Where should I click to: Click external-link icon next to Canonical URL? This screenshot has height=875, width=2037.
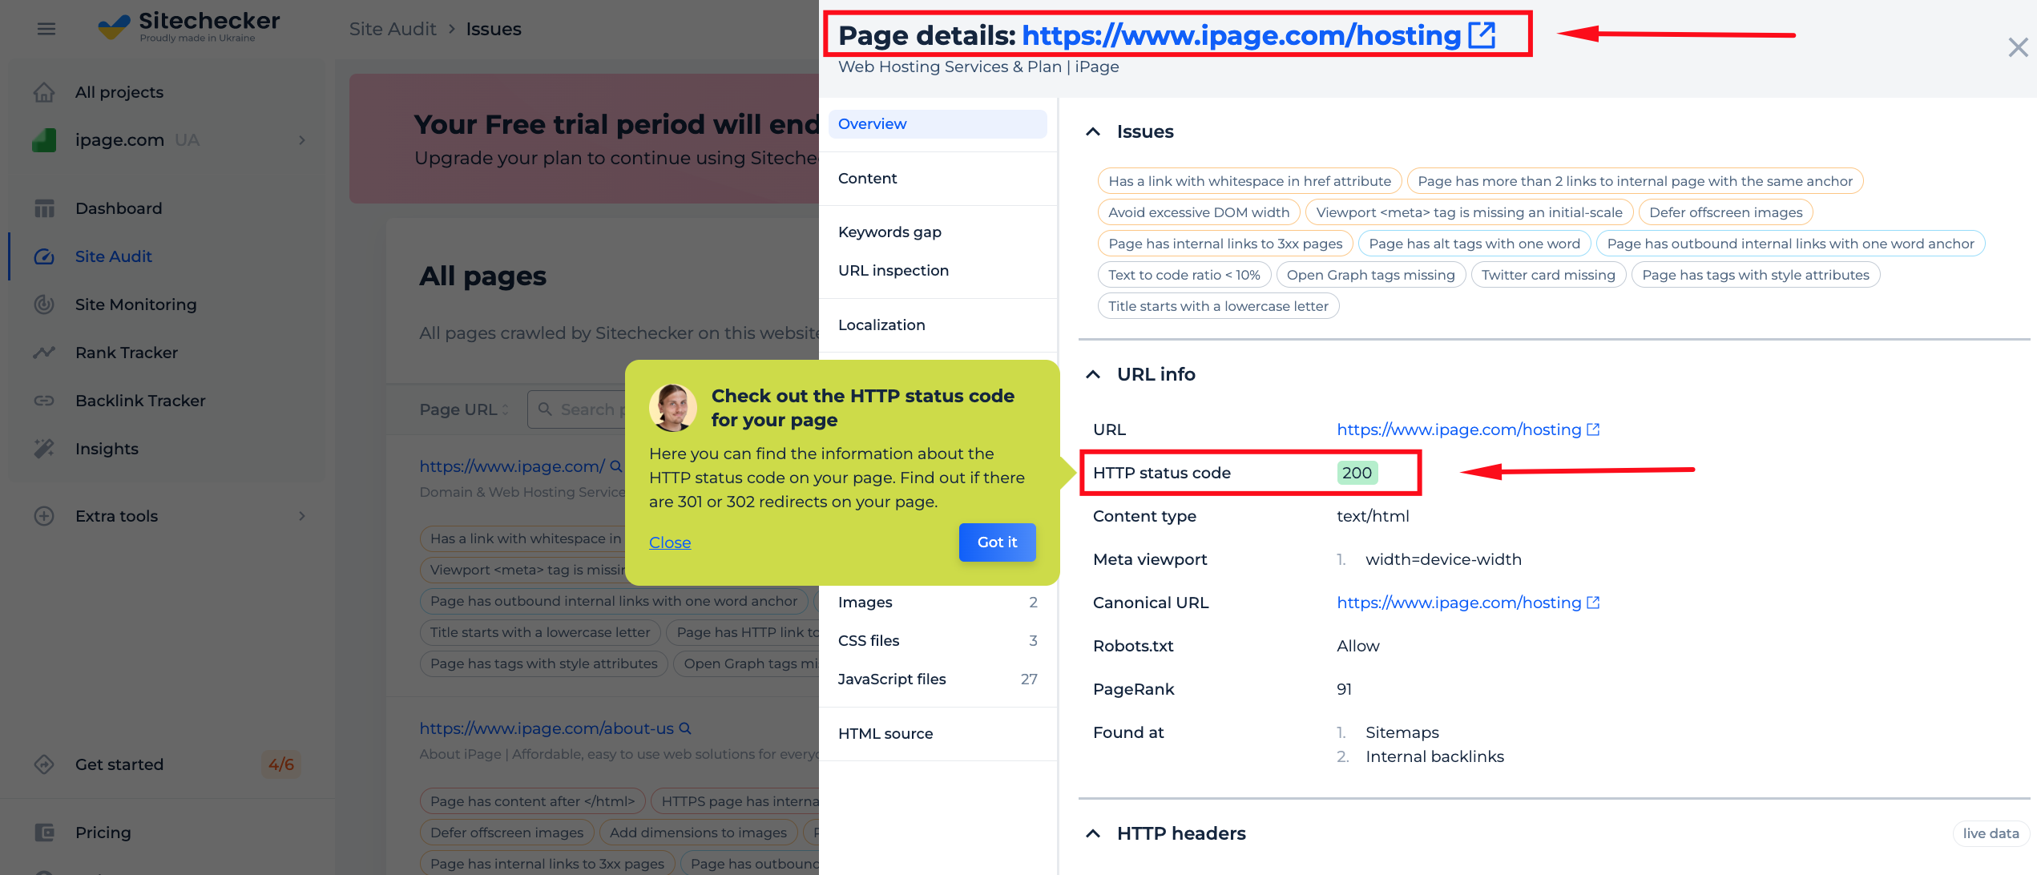click(x=1593, y=603)
